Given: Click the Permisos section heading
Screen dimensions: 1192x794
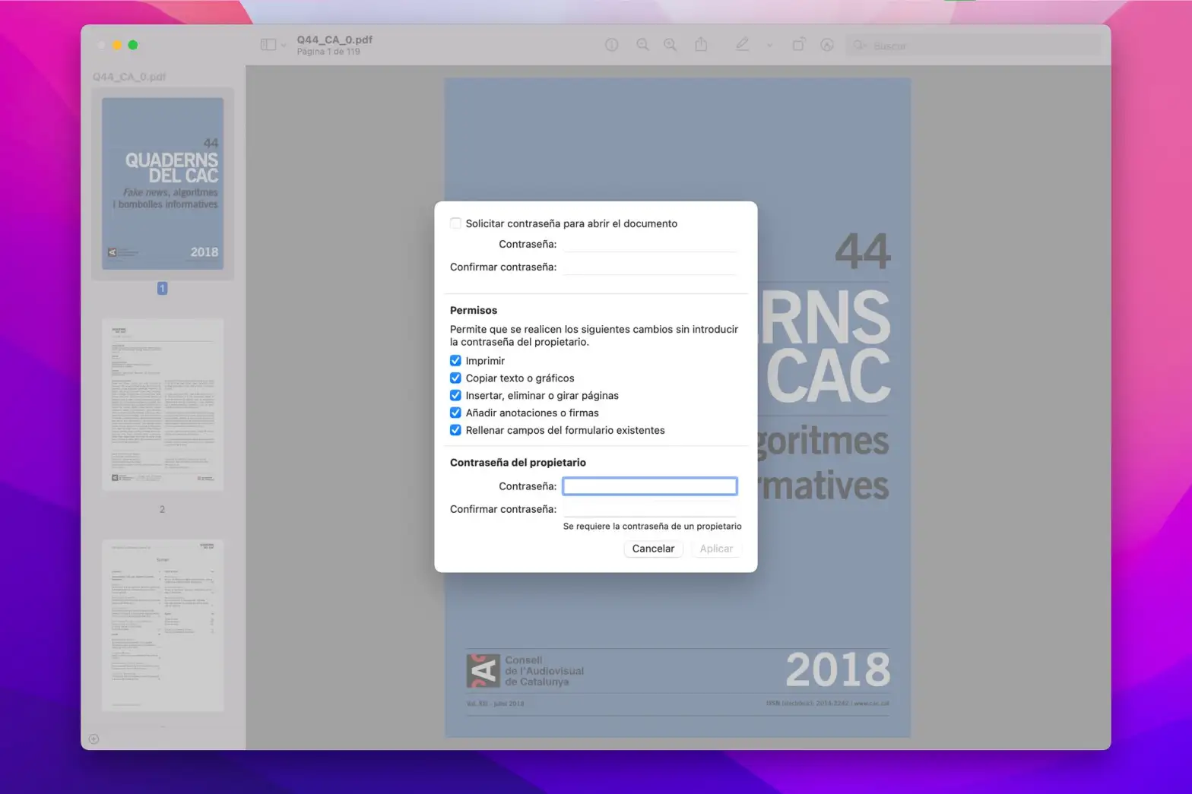Looking at the screenshot, I should pyautogui.click(x=474, y=310).
